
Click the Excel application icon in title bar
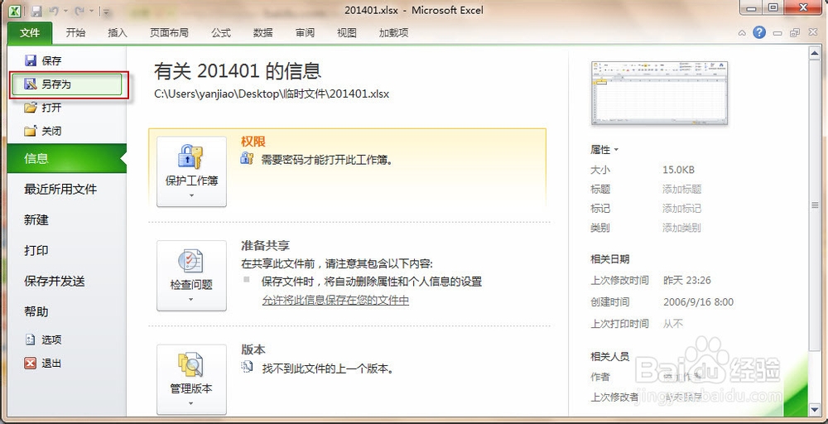click(16, 11)
